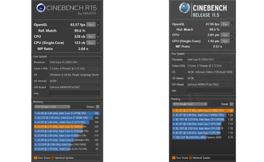The height and width of the screenshot is (162, 264).
Task: Run the OpenGL test in Cinebench R15
Action: pyautogui.click(x=91, y=25)
